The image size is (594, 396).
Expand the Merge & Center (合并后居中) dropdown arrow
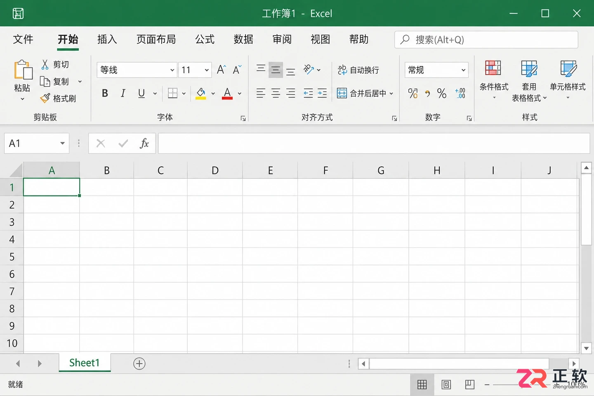391,94
